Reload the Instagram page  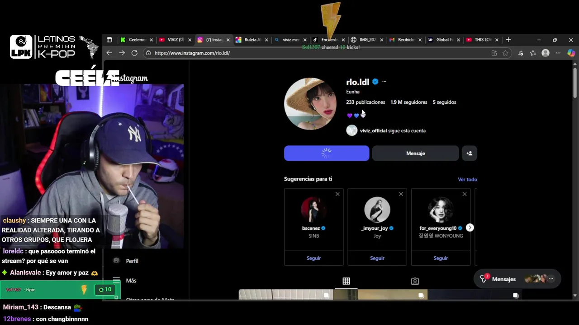(134, 53)
